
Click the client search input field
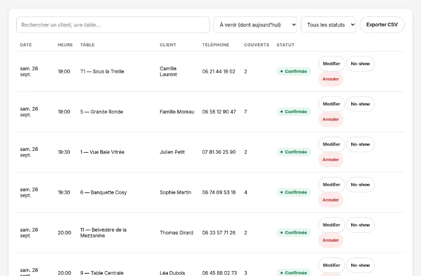(x=113, y=25)
